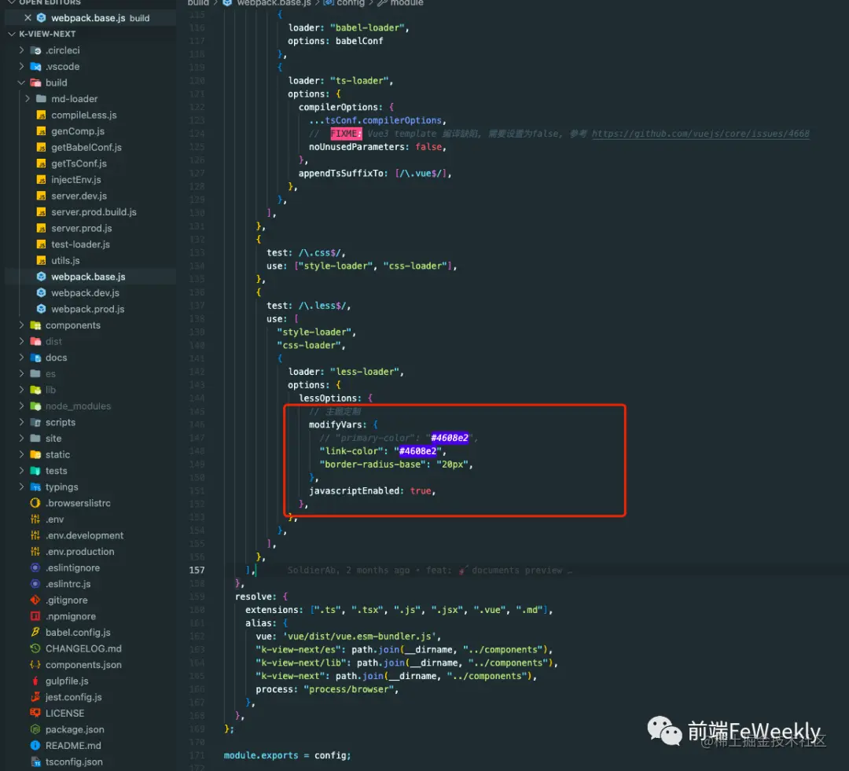Click the .vscode folder icon
This screenshot has width=849, height=771.
click(35, 67)
